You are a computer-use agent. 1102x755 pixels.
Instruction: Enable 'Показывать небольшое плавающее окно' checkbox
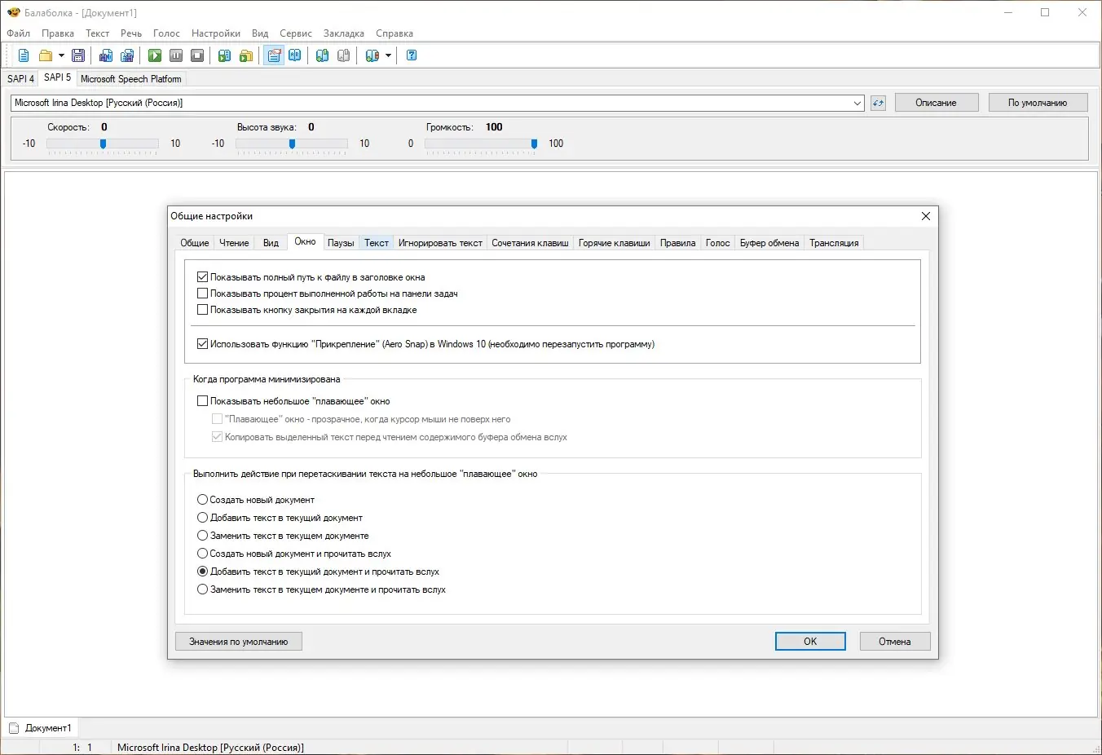coord(203,401)
